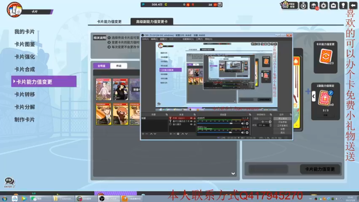Select the Z副能力值锁定 card item icon
The height and width of the screenshot is (202, 359).
(x=325, y=98)
